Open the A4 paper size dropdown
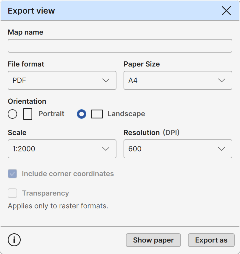The image size is (240, 254). point(178,80)
